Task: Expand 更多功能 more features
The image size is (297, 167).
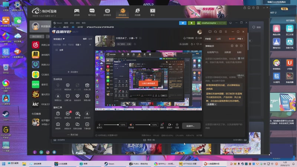Action: coord(73,135)
